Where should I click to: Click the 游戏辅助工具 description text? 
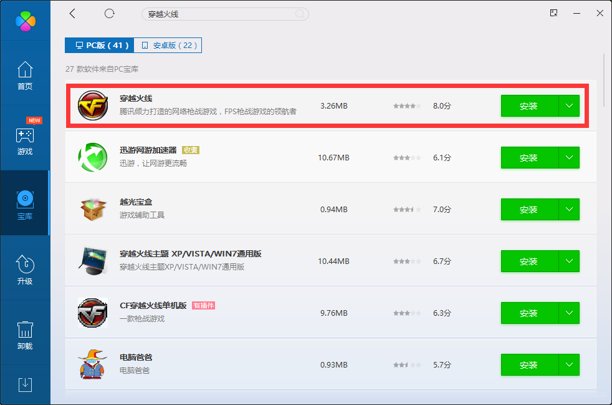(142, 215)
